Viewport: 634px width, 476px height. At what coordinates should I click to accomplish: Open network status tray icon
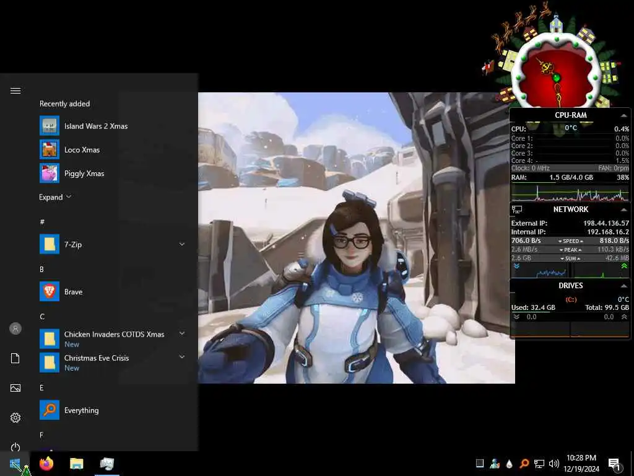coord(539,464)
